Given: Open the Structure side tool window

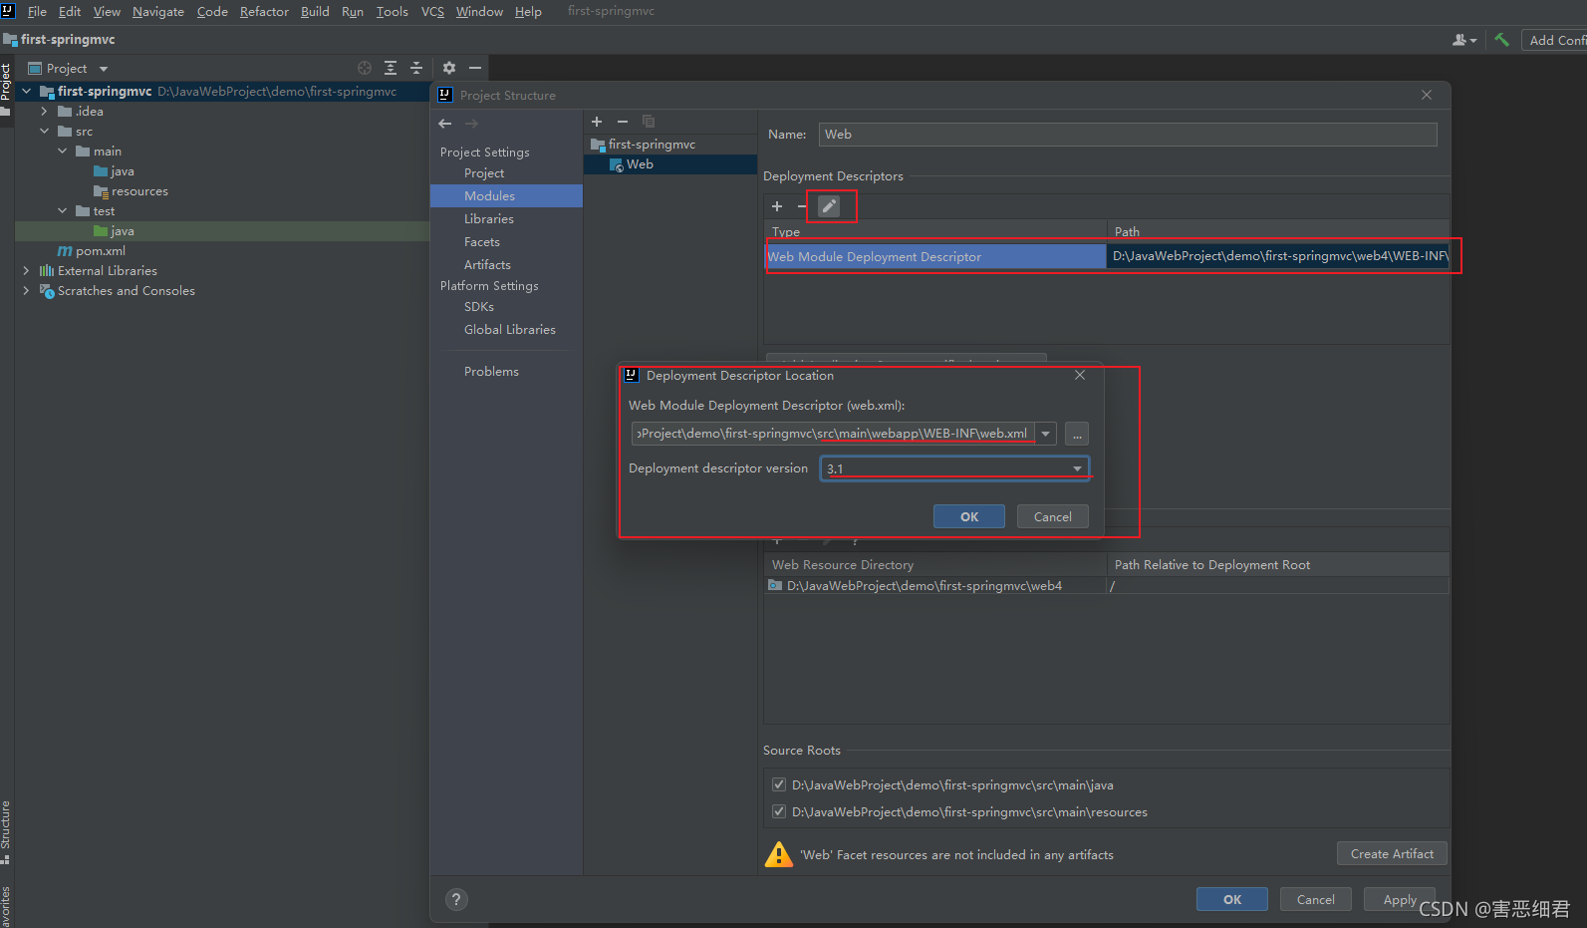Looking at the screenshot, I should [6, 832].
